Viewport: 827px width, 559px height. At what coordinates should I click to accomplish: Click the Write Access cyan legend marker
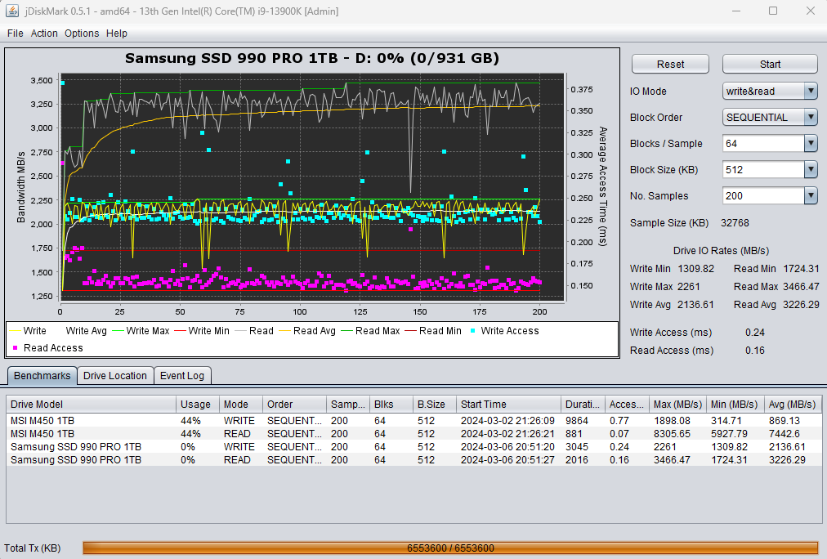472,331
